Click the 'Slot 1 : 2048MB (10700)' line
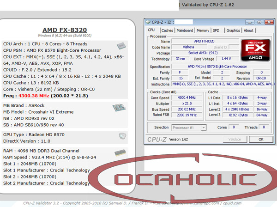The width and height of the screenshot is (277, 207). [x=30, y=164]
